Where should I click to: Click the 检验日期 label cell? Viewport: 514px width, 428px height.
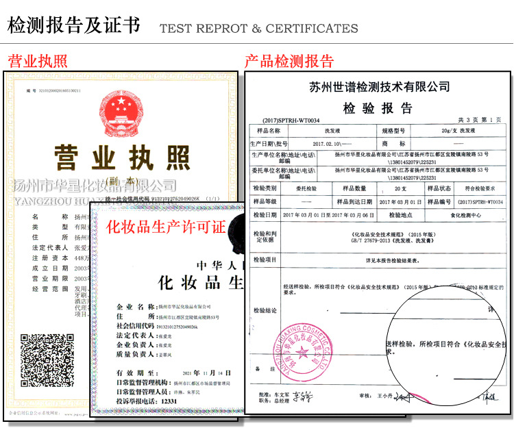click(265, 215)
